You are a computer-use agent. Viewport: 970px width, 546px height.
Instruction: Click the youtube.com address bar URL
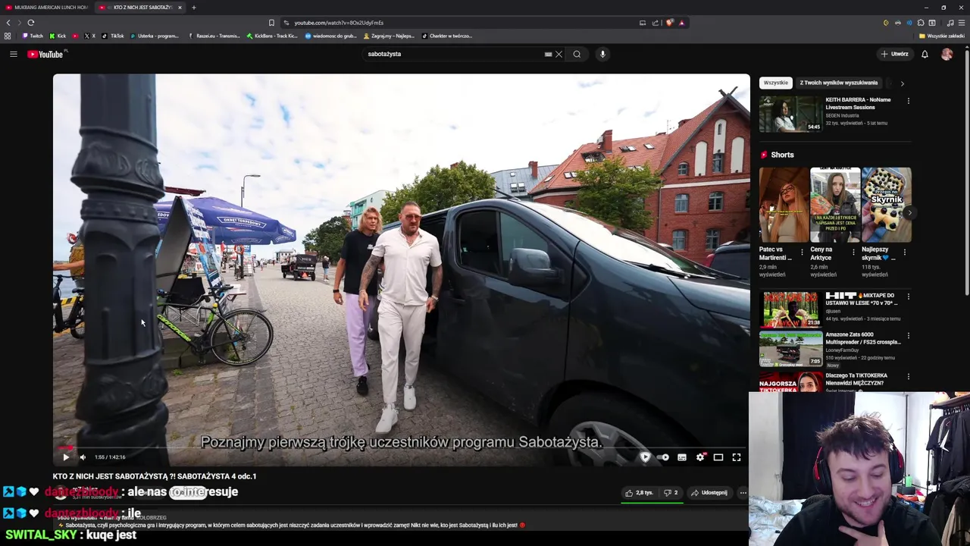339,23
